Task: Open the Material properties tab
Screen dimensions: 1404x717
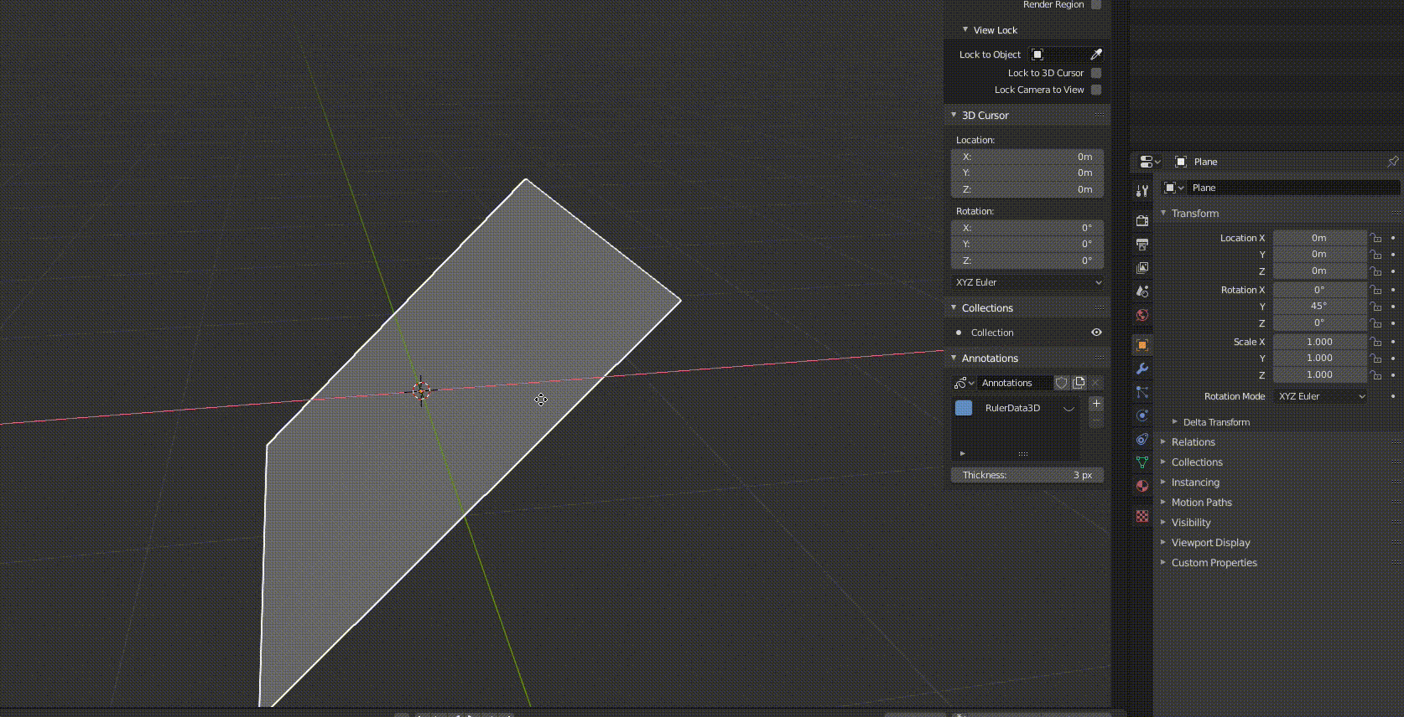Action: (1141, 486)
